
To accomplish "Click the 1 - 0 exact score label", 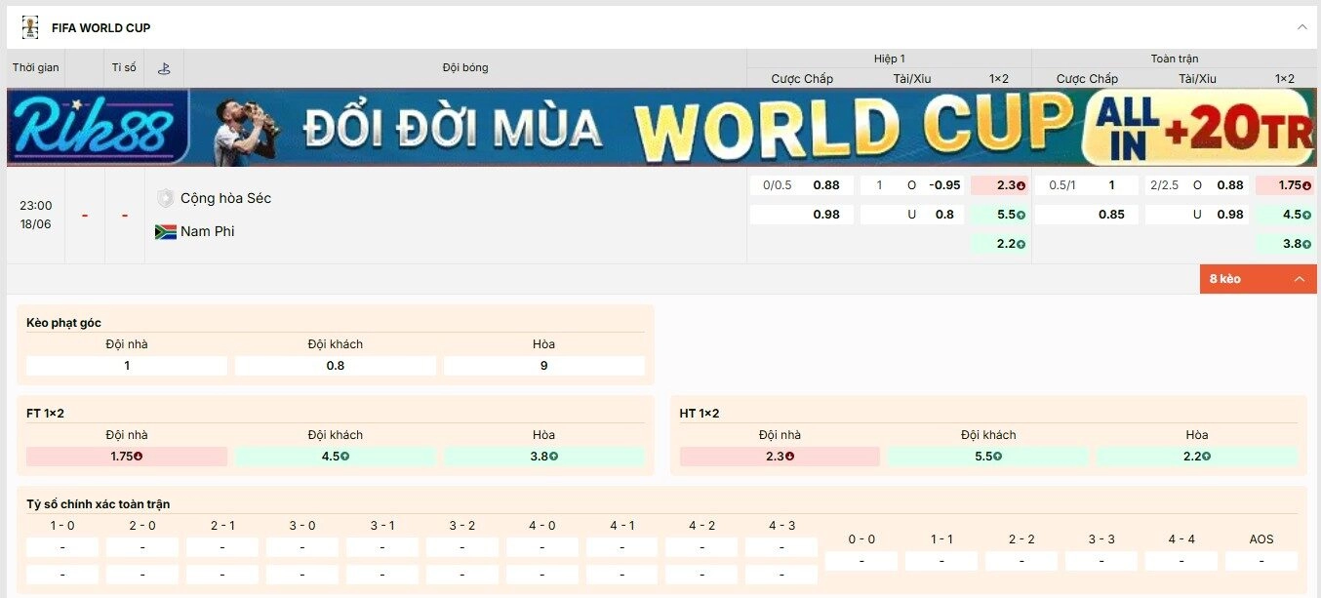I will tap(62, 526).
